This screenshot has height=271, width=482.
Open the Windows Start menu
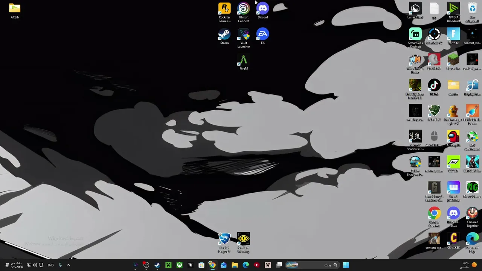pyautogui.click(x=346, y=265)
